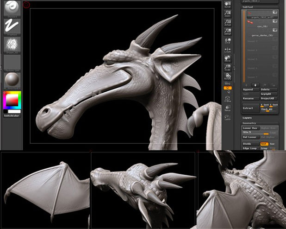The image size is (286, 229).
Task: Pick a color in the color picker square
Action: 12,100
